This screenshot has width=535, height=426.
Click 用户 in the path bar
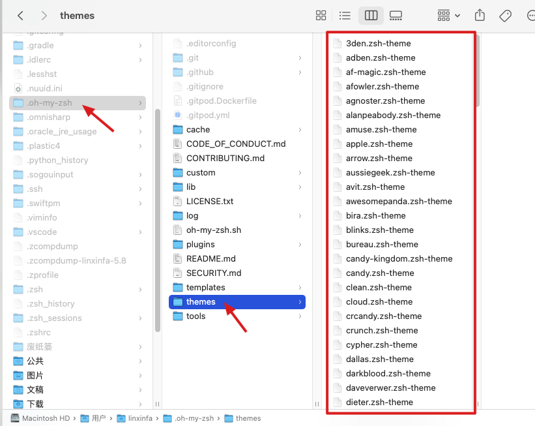pyautogui.click(x=93, y=418)
